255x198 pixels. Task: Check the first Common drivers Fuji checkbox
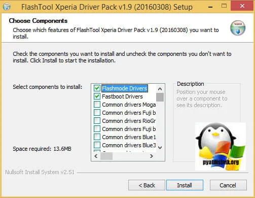[x=97, y=113]
